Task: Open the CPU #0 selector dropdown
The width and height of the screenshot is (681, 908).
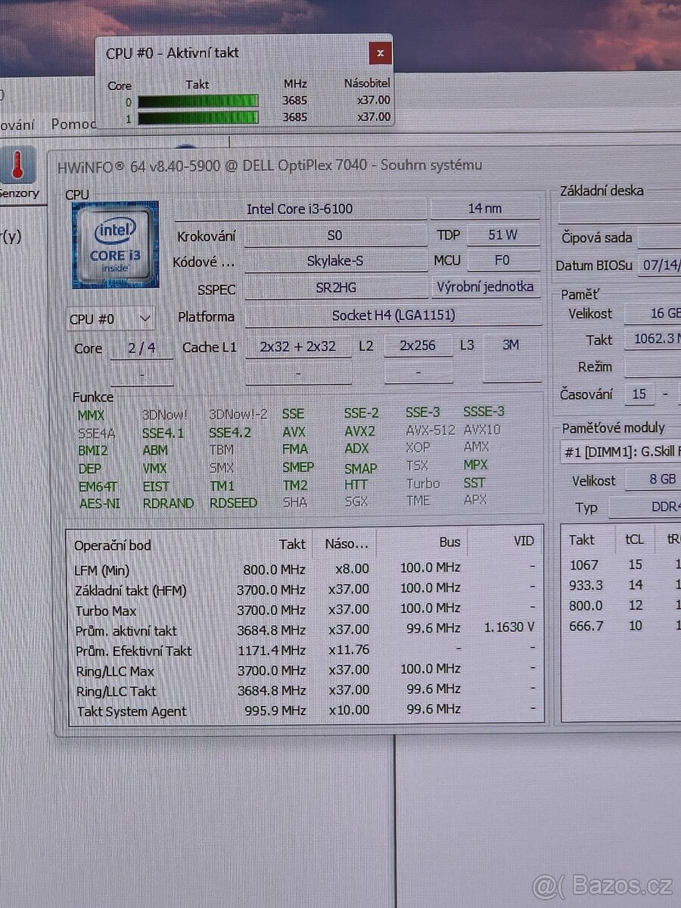Action: 110,319
